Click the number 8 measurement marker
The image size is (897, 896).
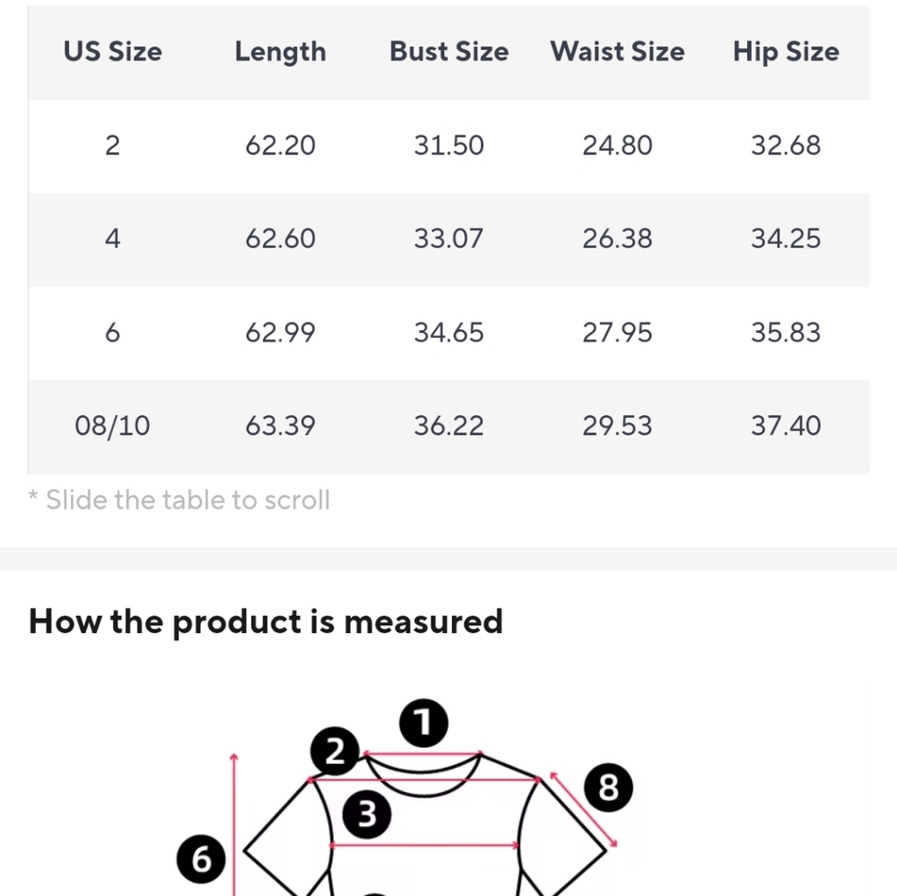click(x=608, y=787)
